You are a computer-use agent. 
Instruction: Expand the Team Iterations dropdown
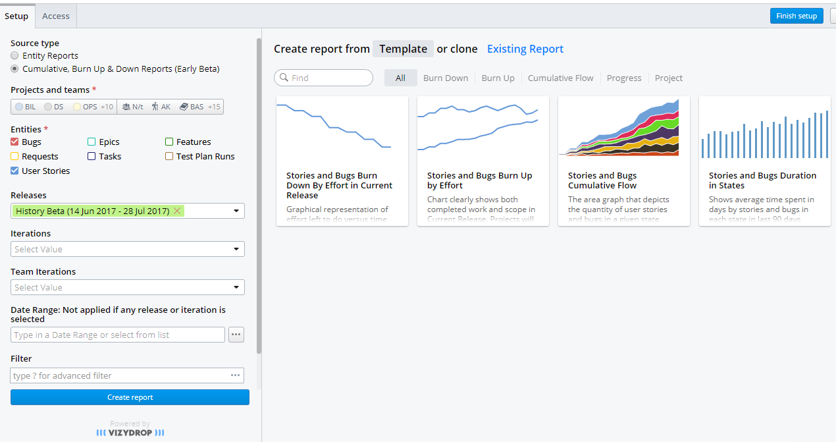click(x=236, y=287)
